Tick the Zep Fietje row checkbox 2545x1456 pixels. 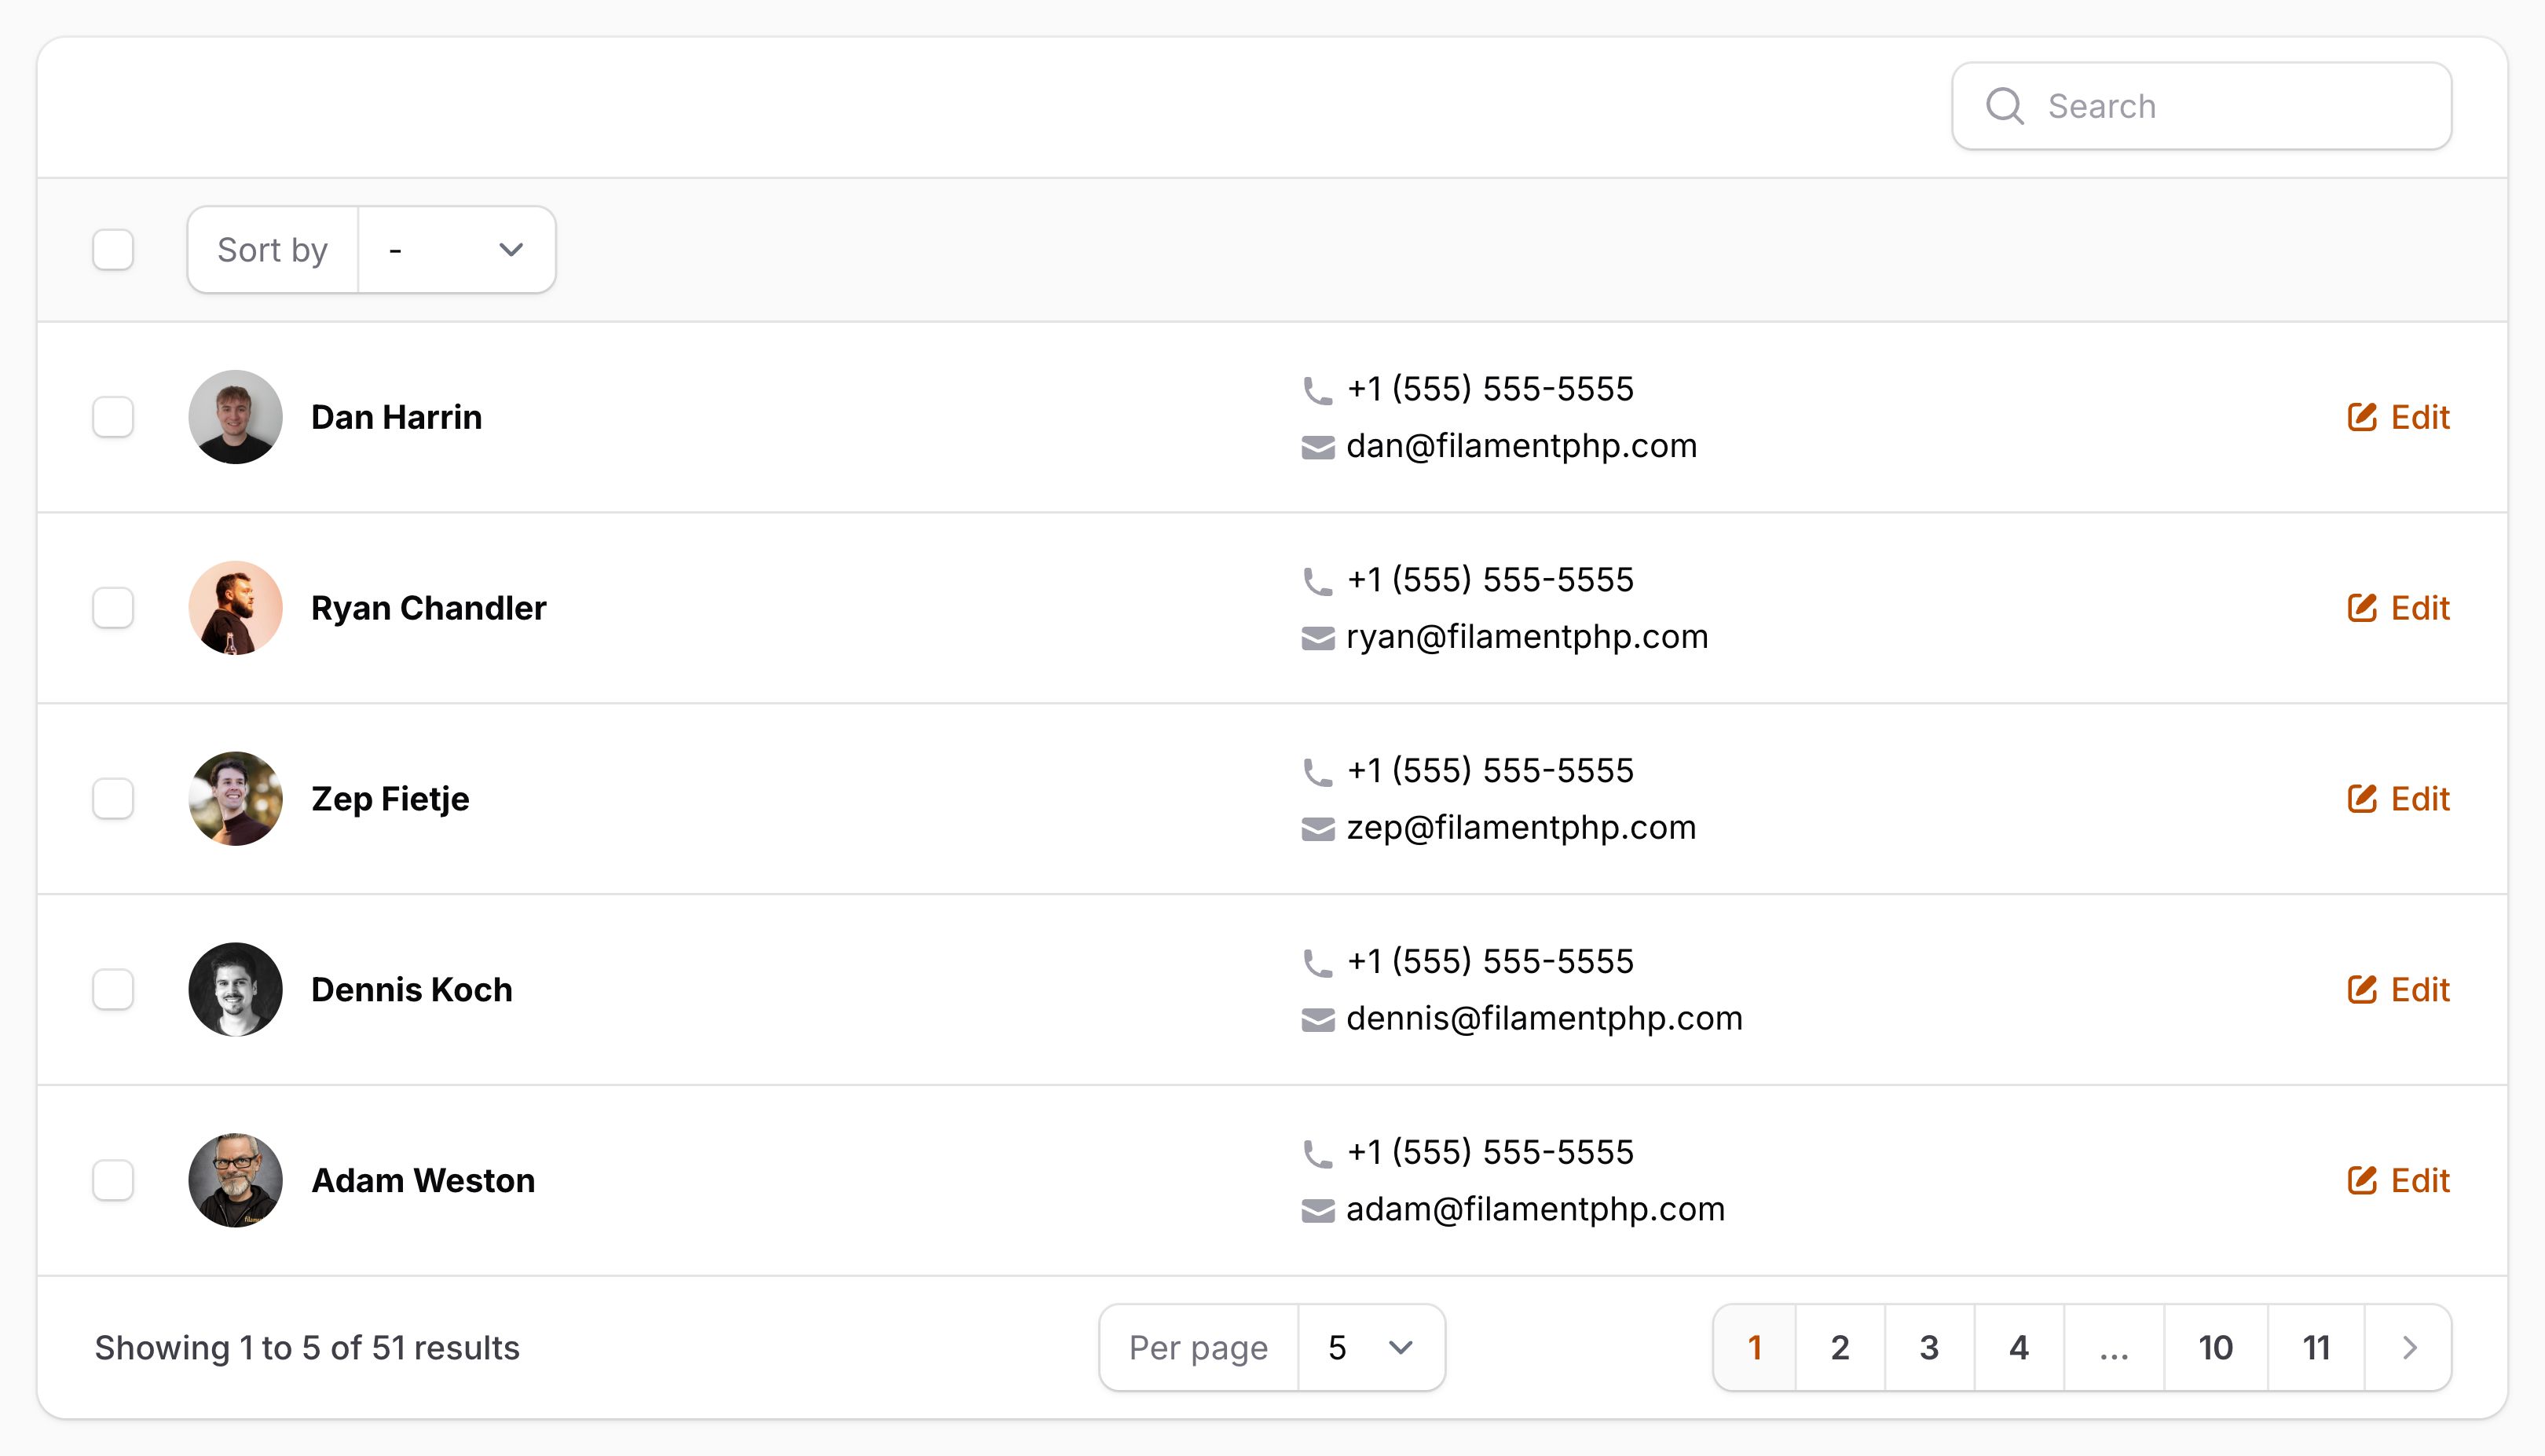[113, 799]
